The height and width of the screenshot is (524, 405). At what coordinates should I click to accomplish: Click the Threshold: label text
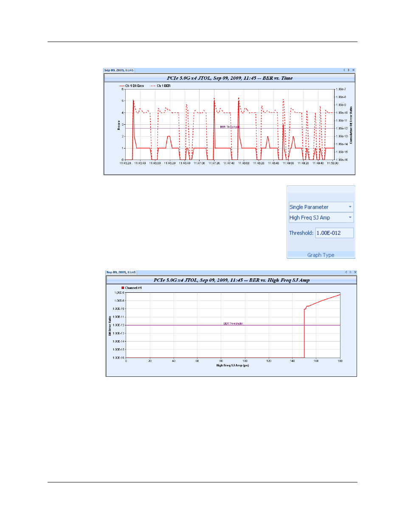301,233
